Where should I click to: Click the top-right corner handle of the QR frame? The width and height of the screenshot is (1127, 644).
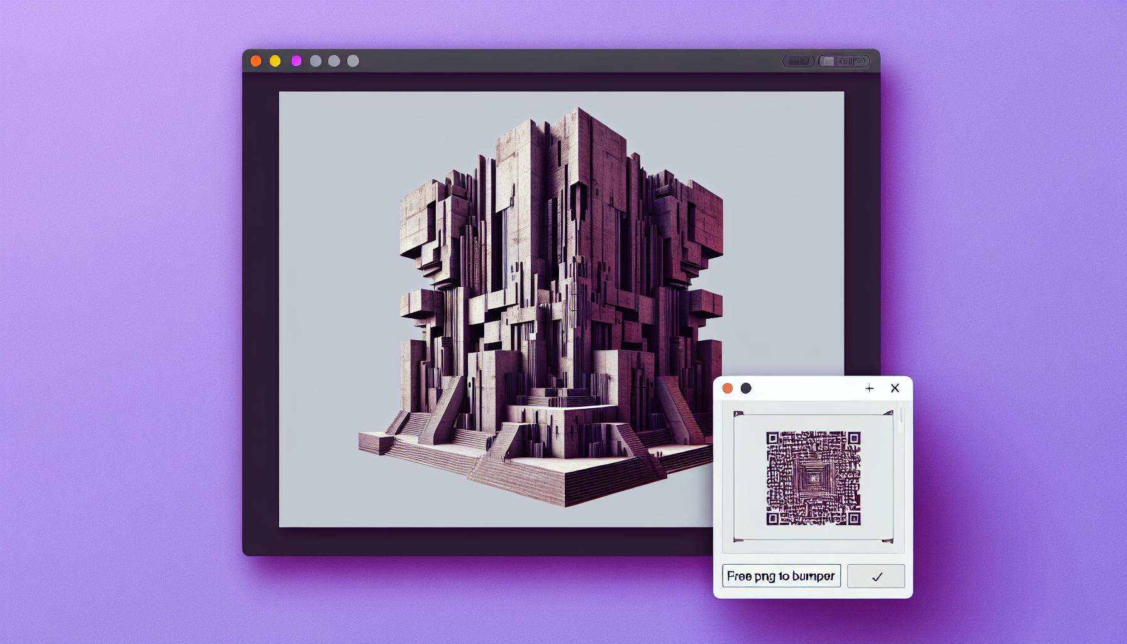889,414
